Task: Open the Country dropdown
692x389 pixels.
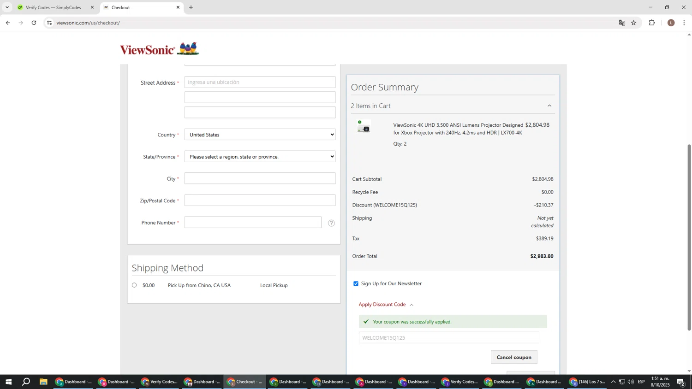Action: 260,135
